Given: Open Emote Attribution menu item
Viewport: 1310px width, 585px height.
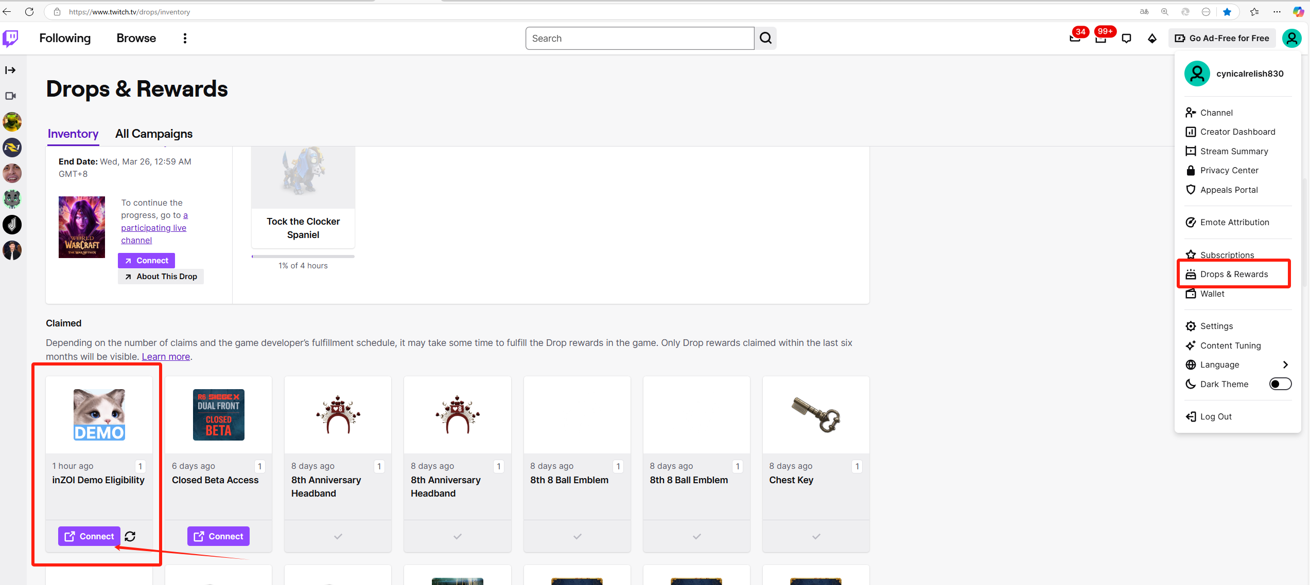Looking at the screenshot, I should pyautogui.click(x=1237, y=222).
